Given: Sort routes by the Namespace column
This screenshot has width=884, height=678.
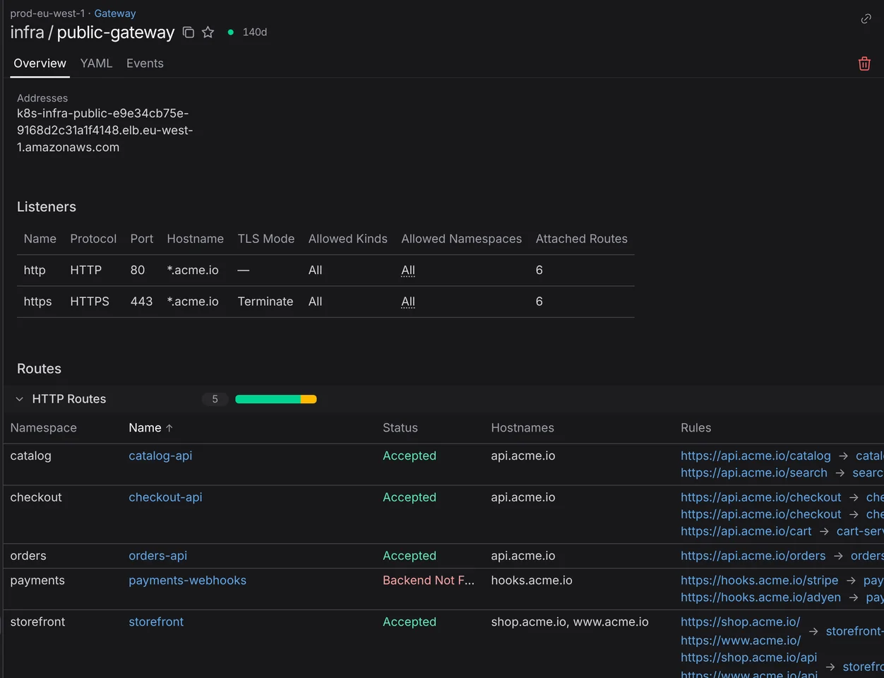Looking at the screenshot, I should 43,428.
